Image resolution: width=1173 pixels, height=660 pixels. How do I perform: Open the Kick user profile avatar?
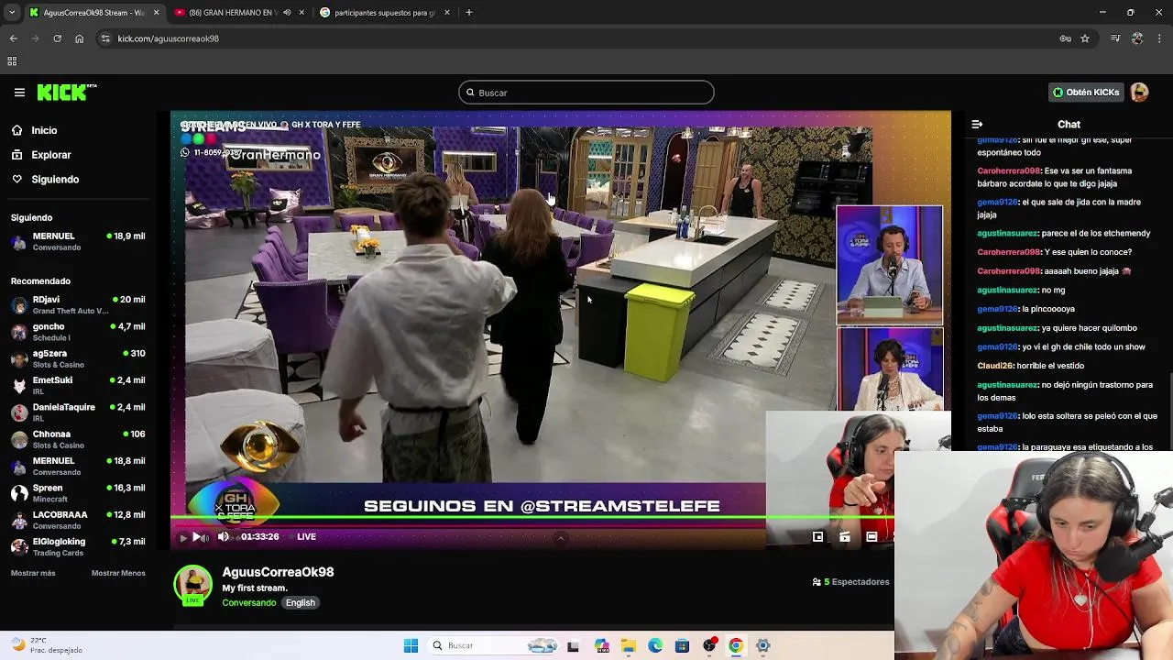click(1139, 92)
